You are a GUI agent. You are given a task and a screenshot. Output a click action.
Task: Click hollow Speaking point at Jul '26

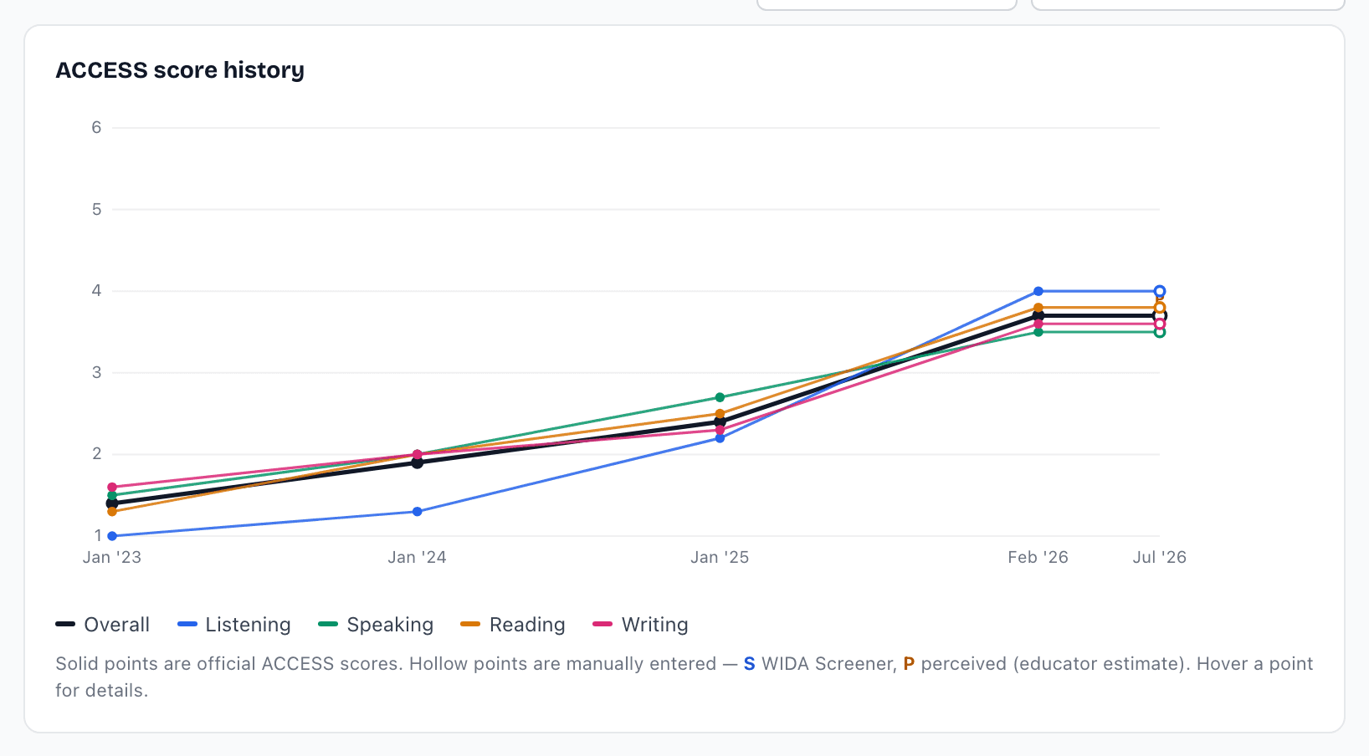point(1160,332)
